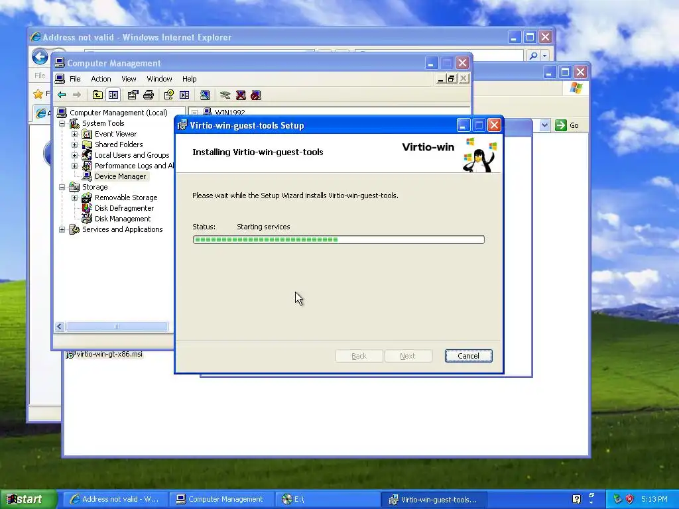Select the WIN1992 computer node
The height and width of the screenshot is (509, 679).
[x=230, y=113]
